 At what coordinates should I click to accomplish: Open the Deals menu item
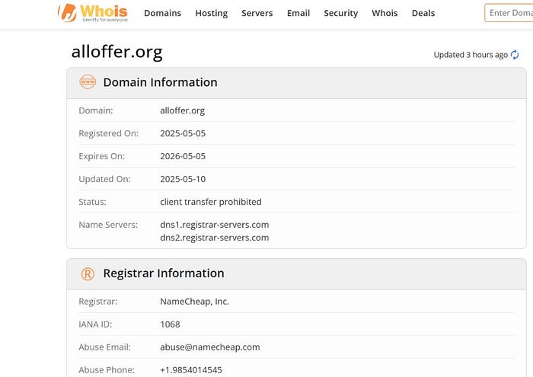(x=423, y=13)
